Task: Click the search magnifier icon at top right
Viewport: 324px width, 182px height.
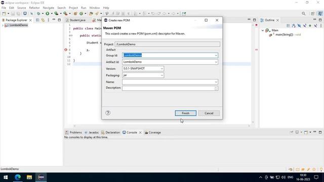Action: pos(303,14)
